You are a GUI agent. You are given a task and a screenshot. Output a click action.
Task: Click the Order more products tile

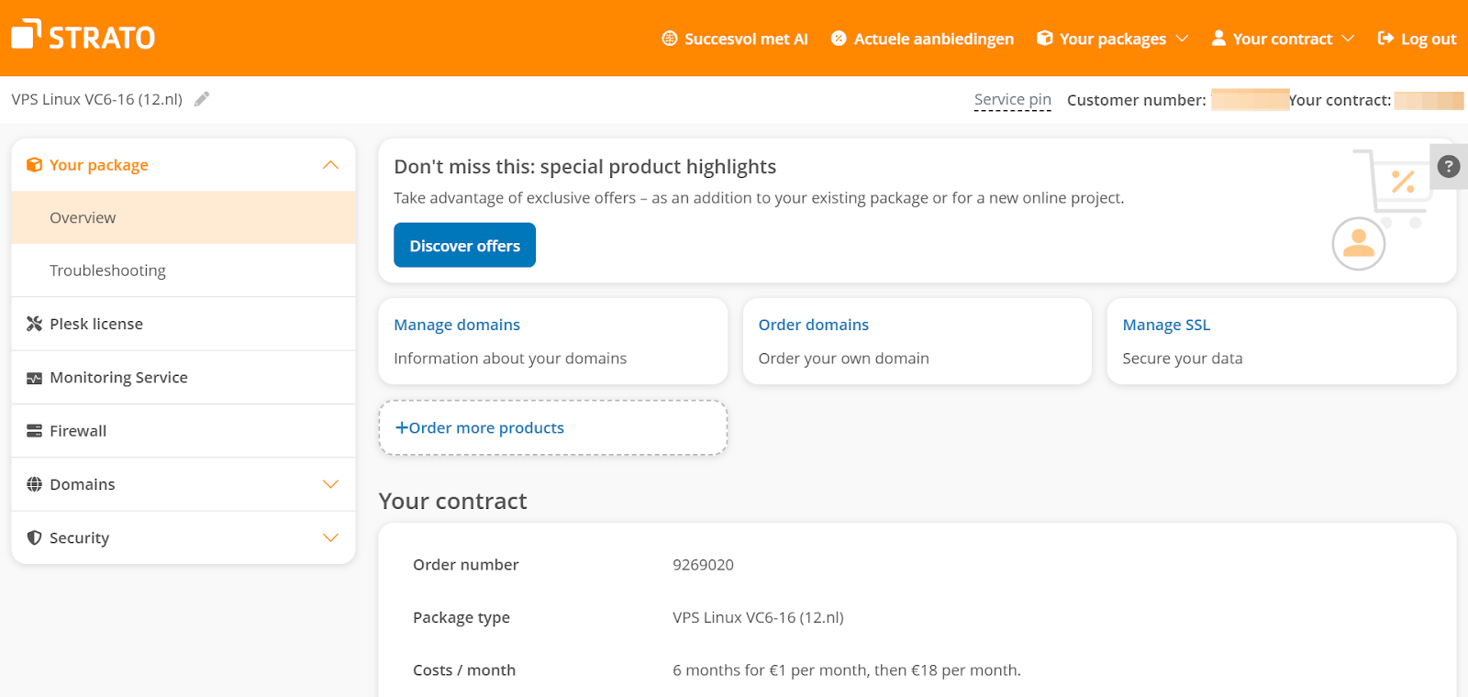(x=552, y=428)
